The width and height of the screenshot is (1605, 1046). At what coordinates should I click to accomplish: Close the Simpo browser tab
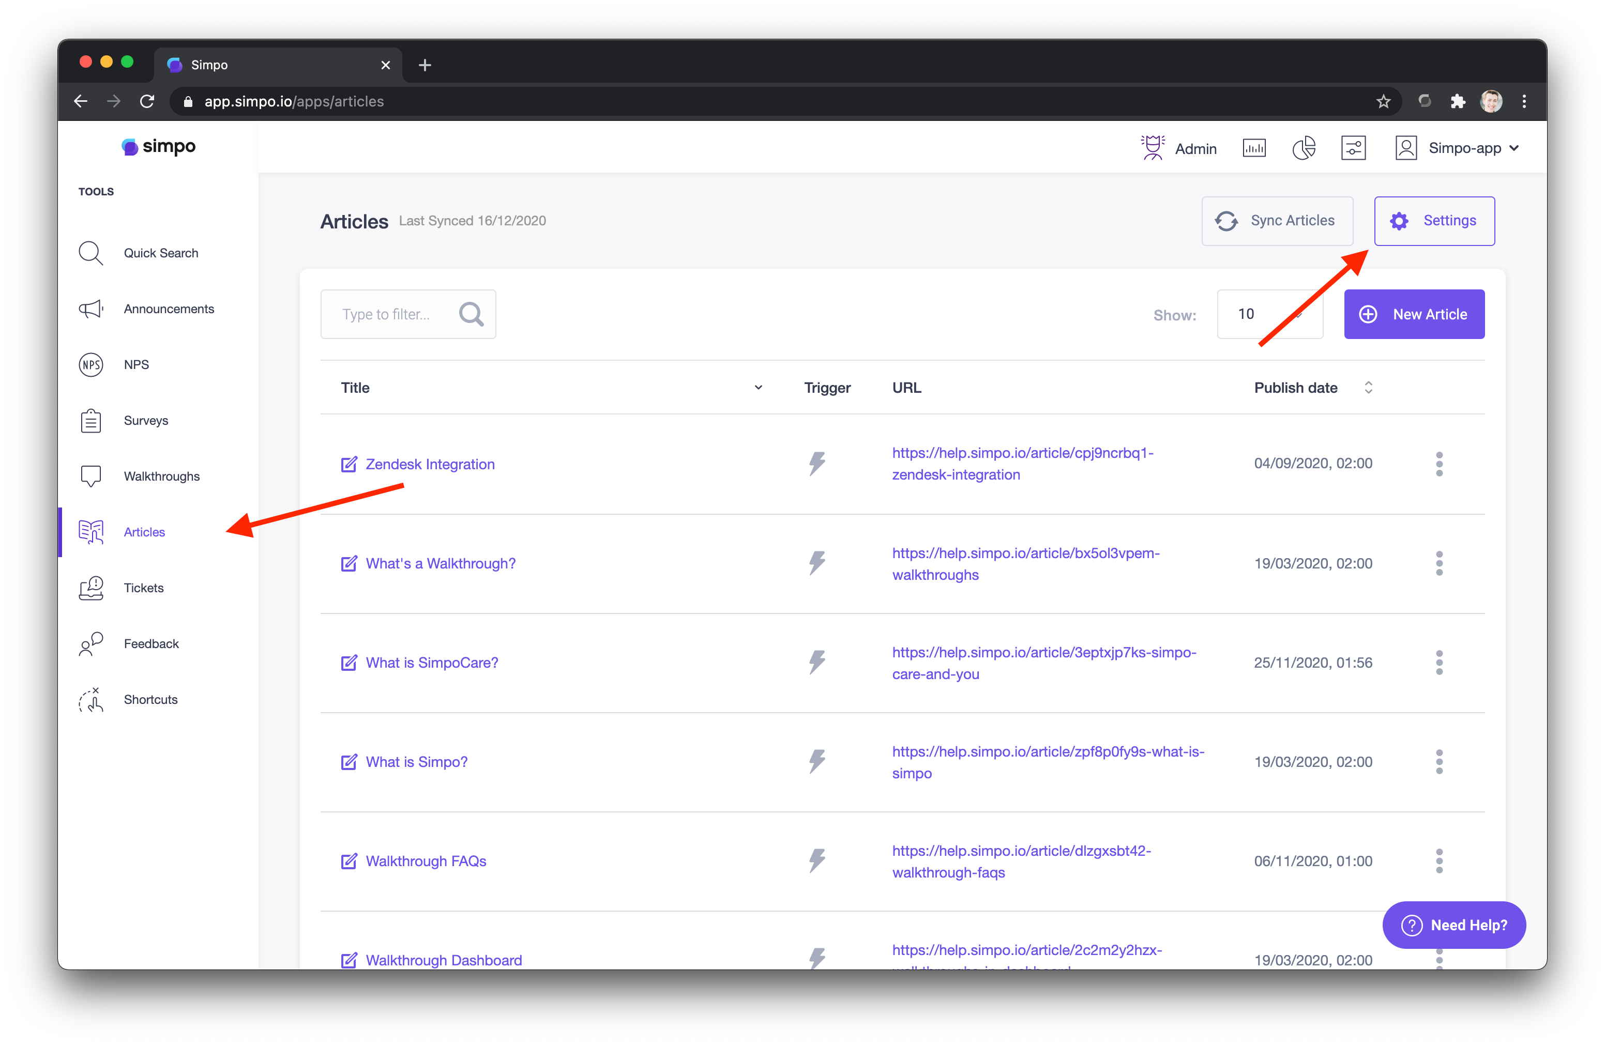tap(385, 65)
